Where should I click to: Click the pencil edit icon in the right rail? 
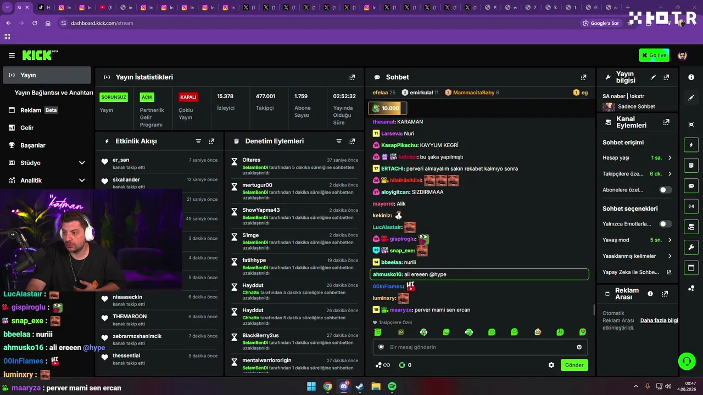691,98
